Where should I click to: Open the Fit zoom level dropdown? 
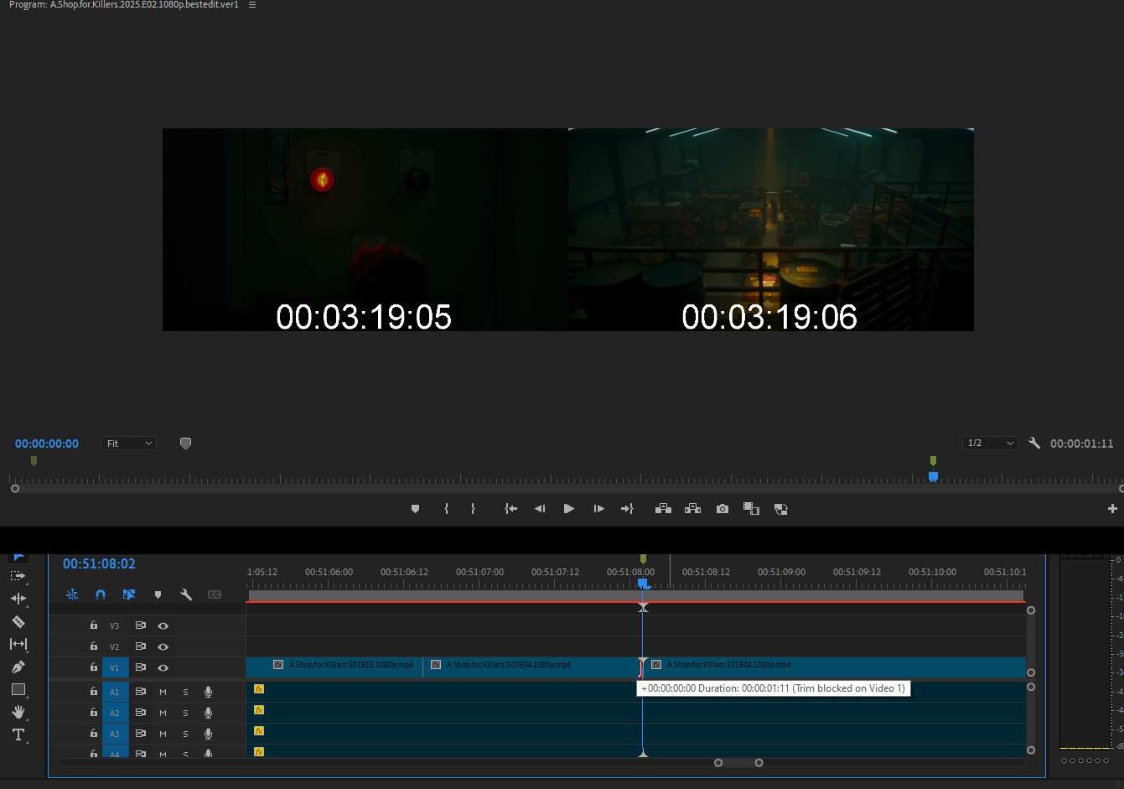tap(129, 444)
